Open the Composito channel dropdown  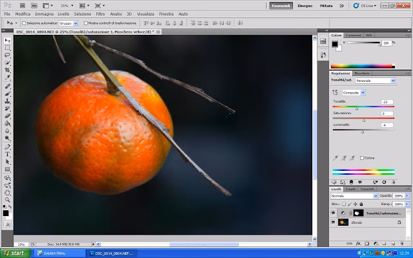coord(363,92)
